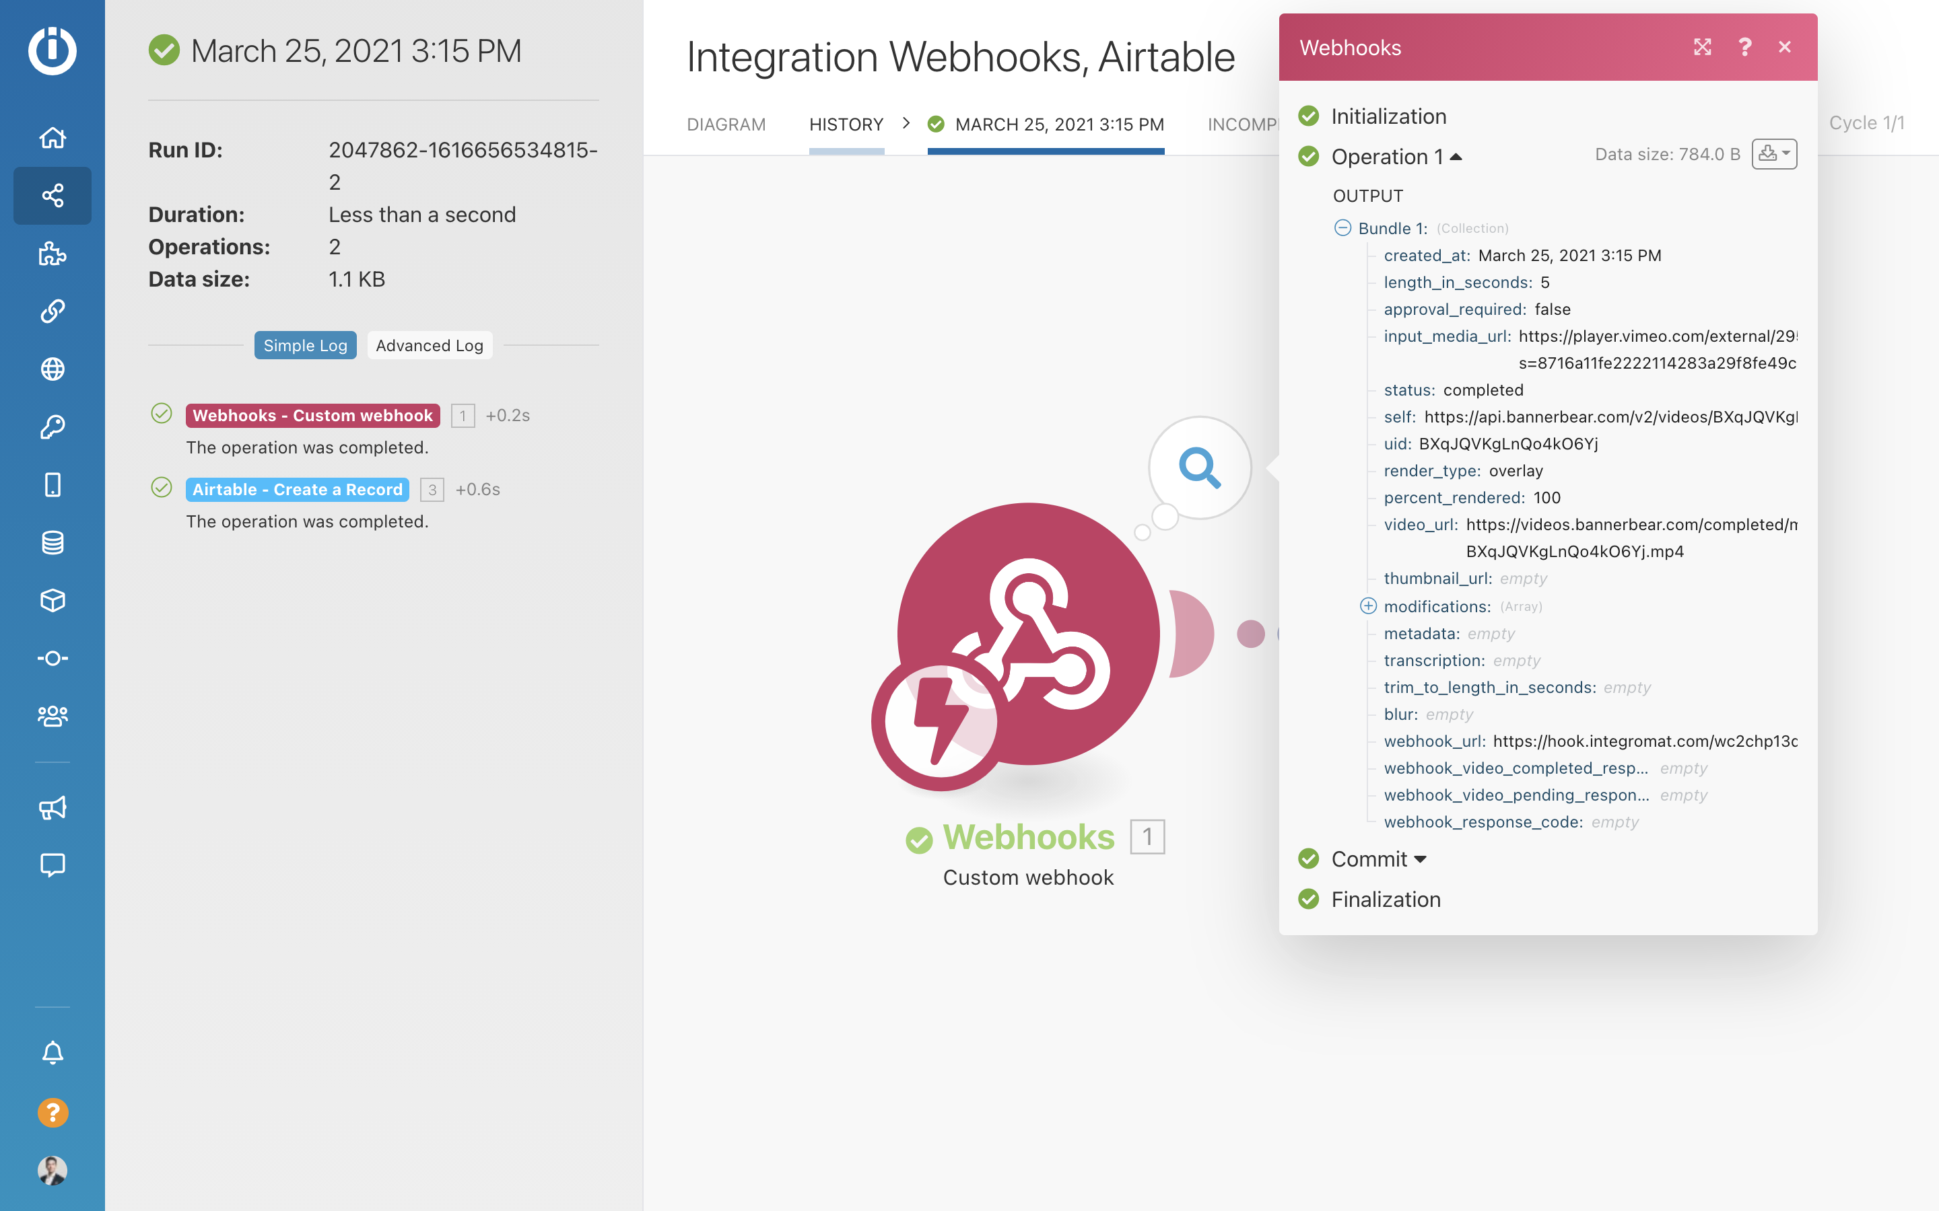Viewport: 1939px width, 1211px height.
Task: Open Data stores database icon
Action: coord(52,542)
